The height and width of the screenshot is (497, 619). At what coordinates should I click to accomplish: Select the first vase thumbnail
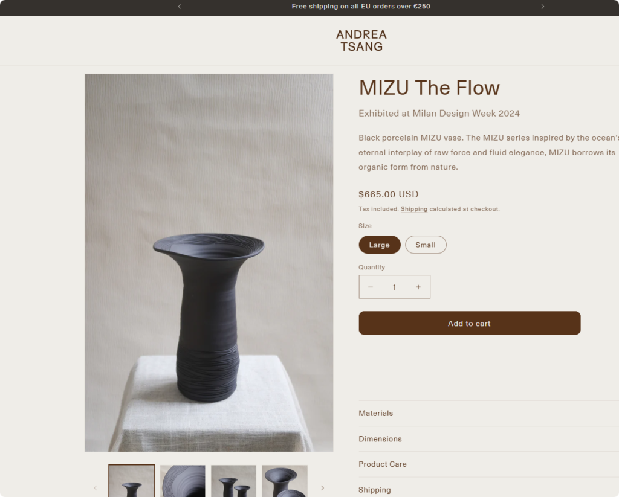click(132, 481)
